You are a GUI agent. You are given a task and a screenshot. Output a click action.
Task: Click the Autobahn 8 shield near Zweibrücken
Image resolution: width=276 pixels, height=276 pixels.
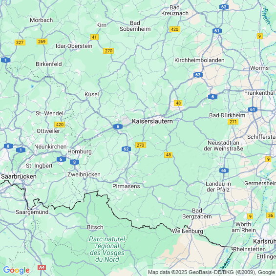74,162
